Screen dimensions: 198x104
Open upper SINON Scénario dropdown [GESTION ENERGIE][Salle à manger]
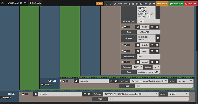(149, 81)
